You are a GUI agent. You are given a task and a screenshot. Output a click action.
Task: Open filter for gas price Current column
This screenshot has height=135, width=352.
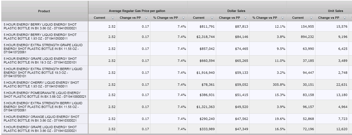coord(113,18)
